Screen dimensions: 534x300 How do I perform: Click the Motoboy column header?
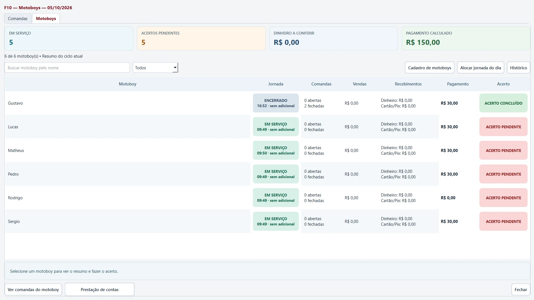point(128,84)
